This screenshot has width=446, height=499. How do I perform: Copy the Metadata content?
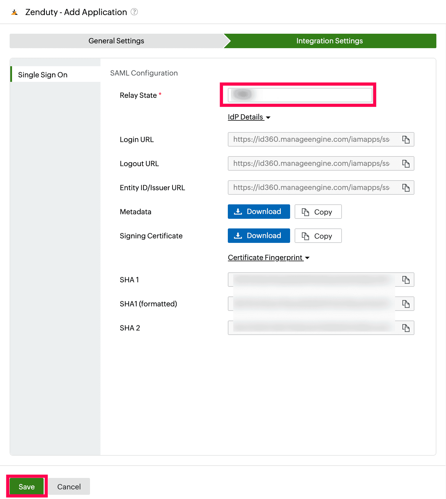pos(318,212)
